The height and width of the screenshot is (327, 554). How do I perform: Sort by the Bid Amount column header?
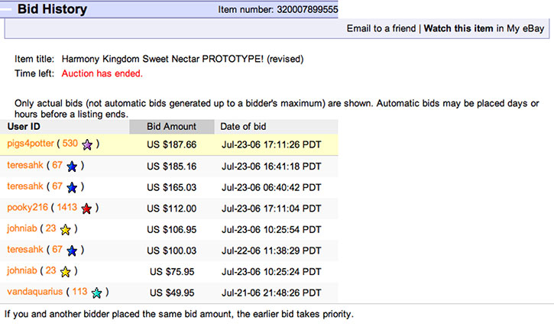click(172, 126)
